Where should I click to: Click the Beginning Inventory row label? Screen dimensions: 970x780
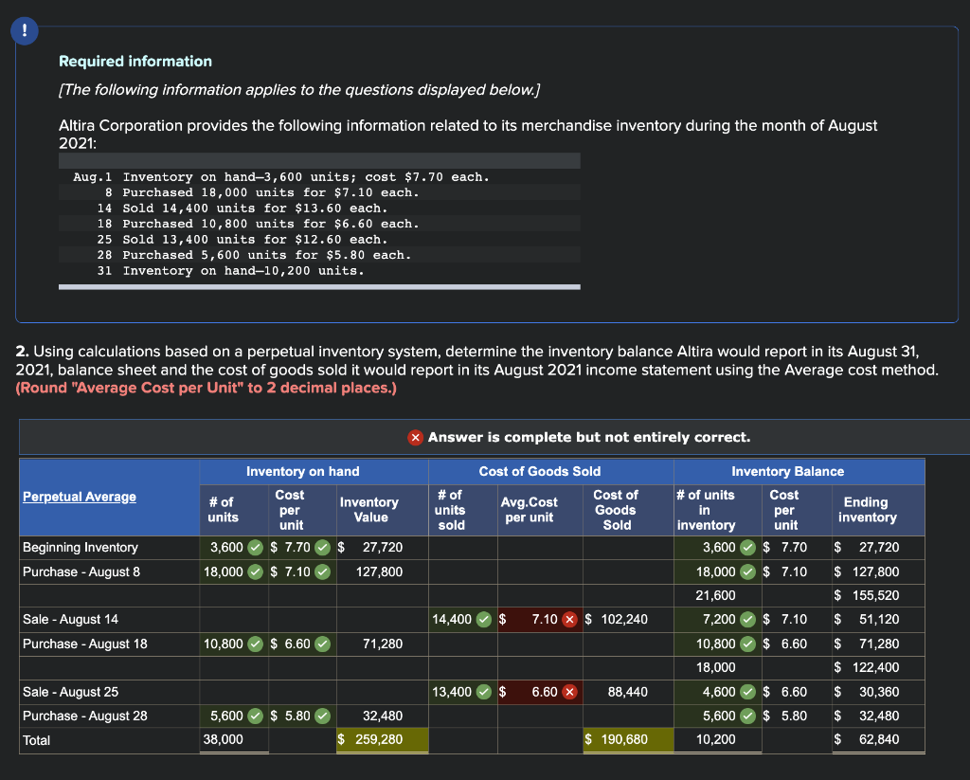click(81, 548)
